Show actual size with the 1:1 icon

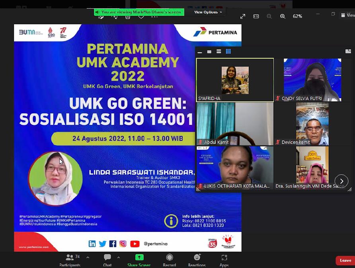coord(256,16)
